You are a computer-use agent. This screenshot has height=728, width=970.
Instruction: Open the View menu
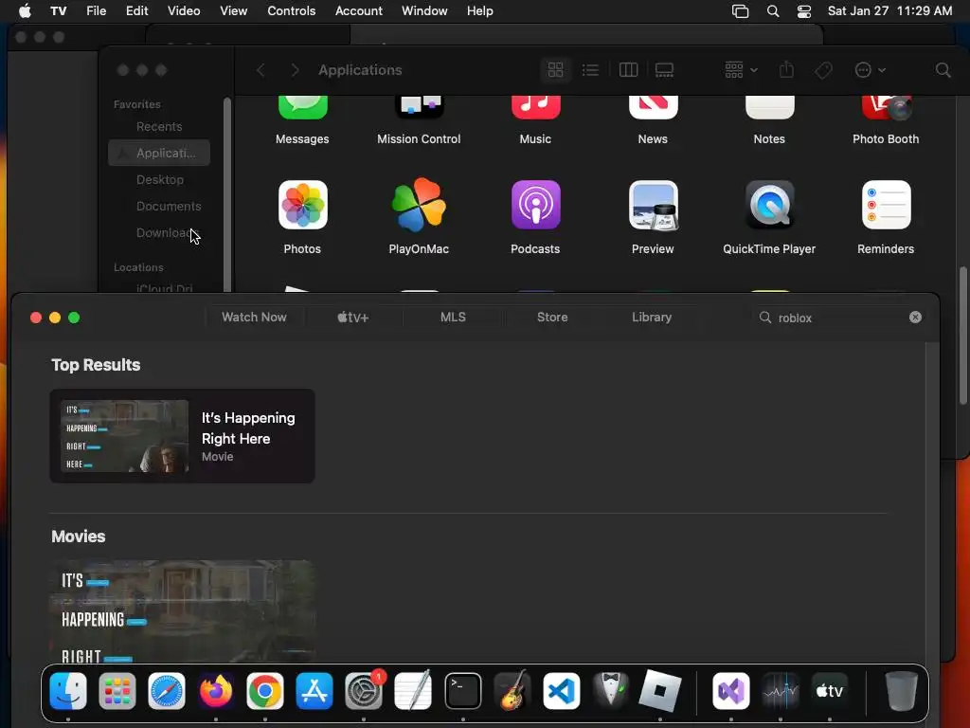pyautogui.click(x=233, y=10)
